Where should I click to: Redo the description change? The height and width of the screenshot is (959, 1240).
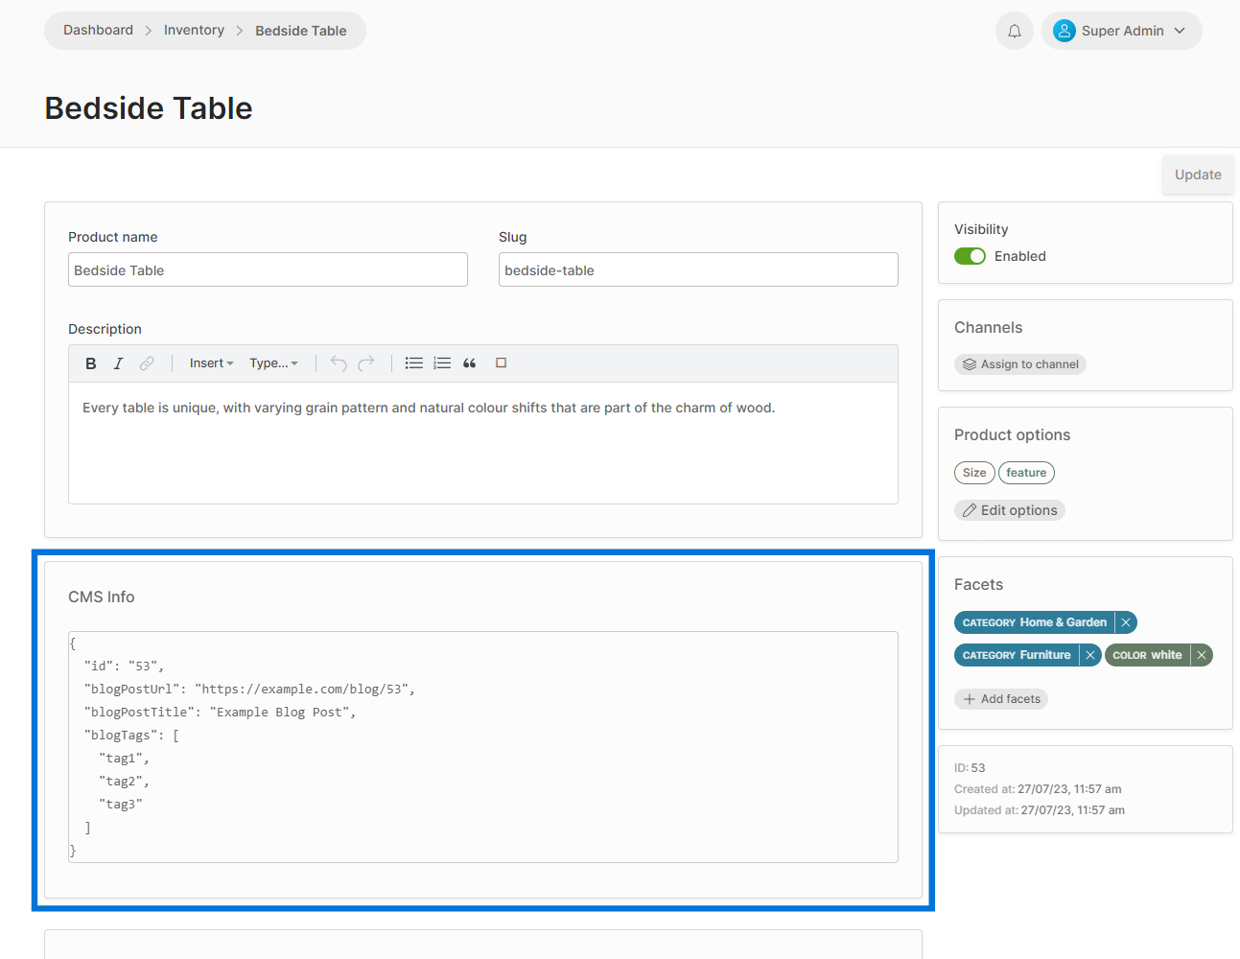(x=366, y=363)
